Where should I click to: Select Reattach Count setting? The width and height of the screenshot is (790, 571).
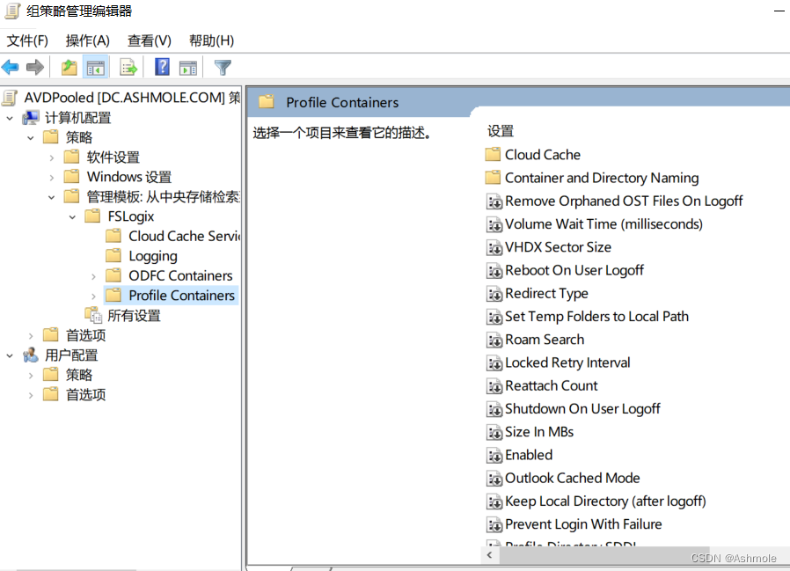(552, 386)
